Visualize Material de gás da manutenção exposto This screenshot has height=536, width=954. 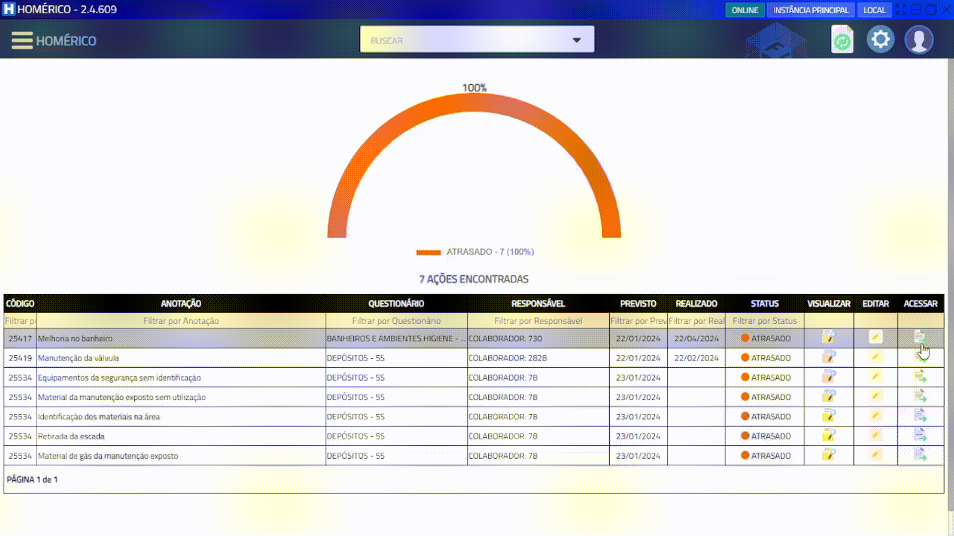pos(828,455)
